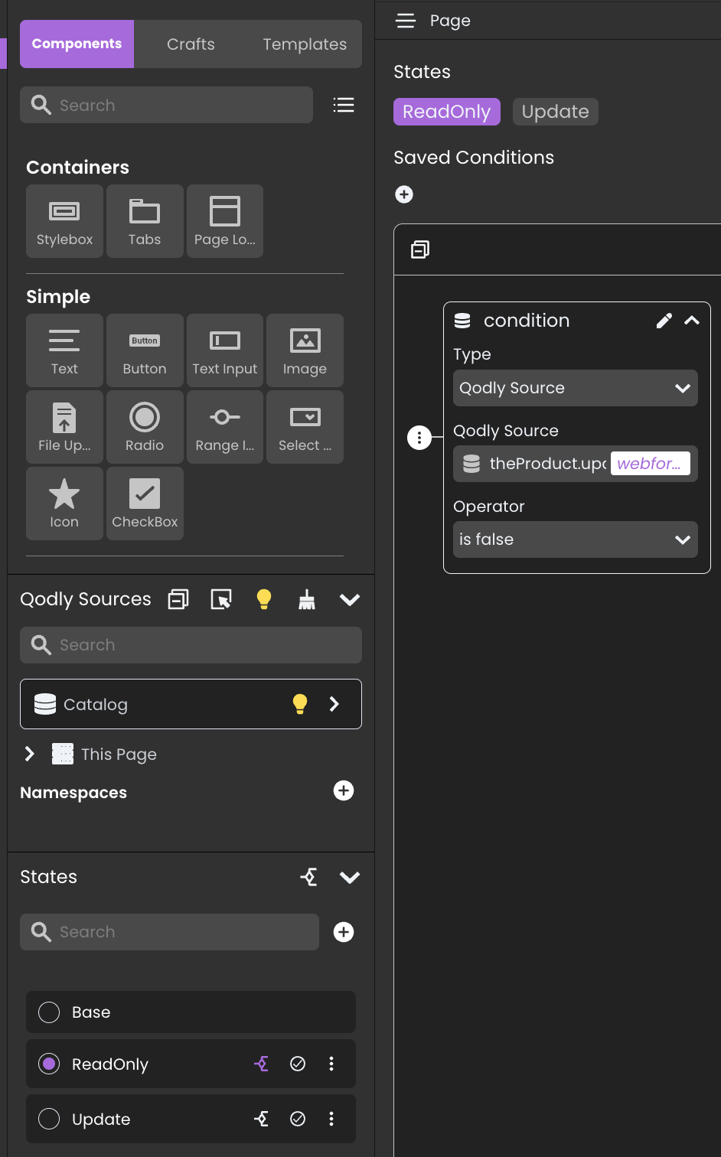Add the Stylebox container component
Screen dimensions: 721x1157
(64, 221)
